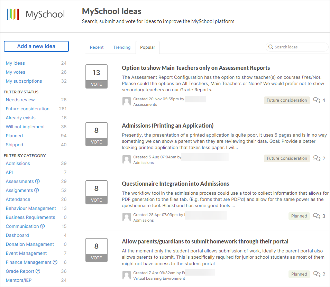Click Assessments label under Main Teachers idea

click(145, 104)
